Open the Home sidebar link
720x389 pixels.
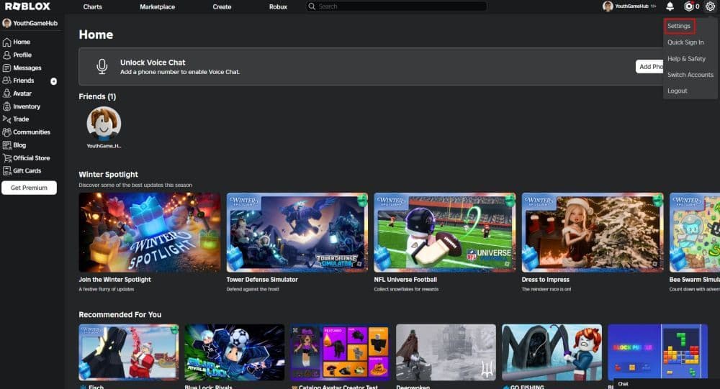coord(22,42)
